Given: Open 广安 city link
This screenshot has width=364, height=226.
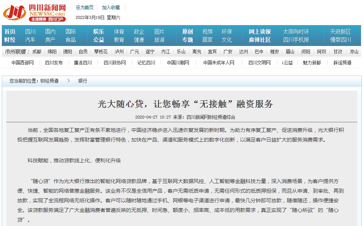Looking at the screenshot, I should (228, 51).
